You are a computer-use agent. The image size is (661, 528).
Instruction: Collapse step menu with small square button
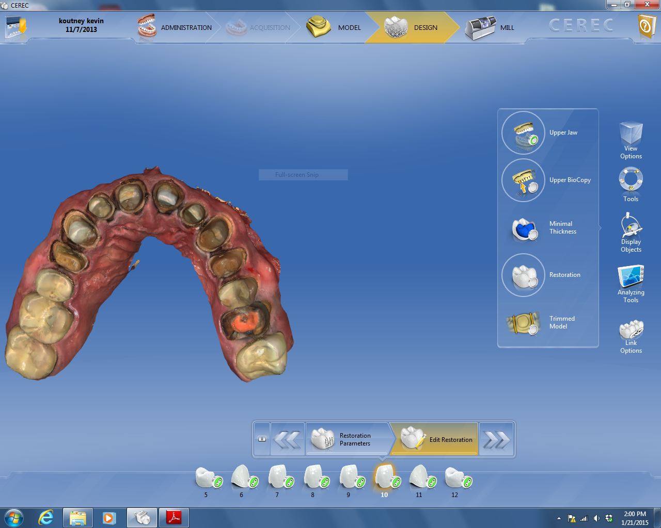coord(262,439)
